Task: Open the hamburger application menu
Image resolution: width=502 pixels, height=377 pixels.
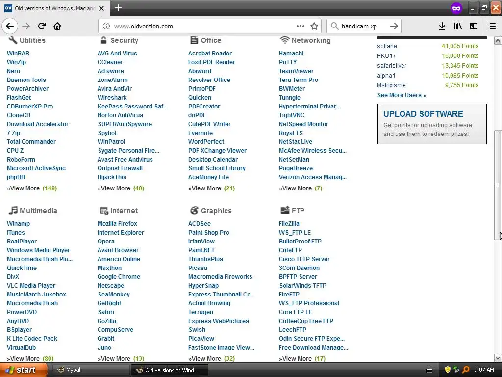Action: 493,26
